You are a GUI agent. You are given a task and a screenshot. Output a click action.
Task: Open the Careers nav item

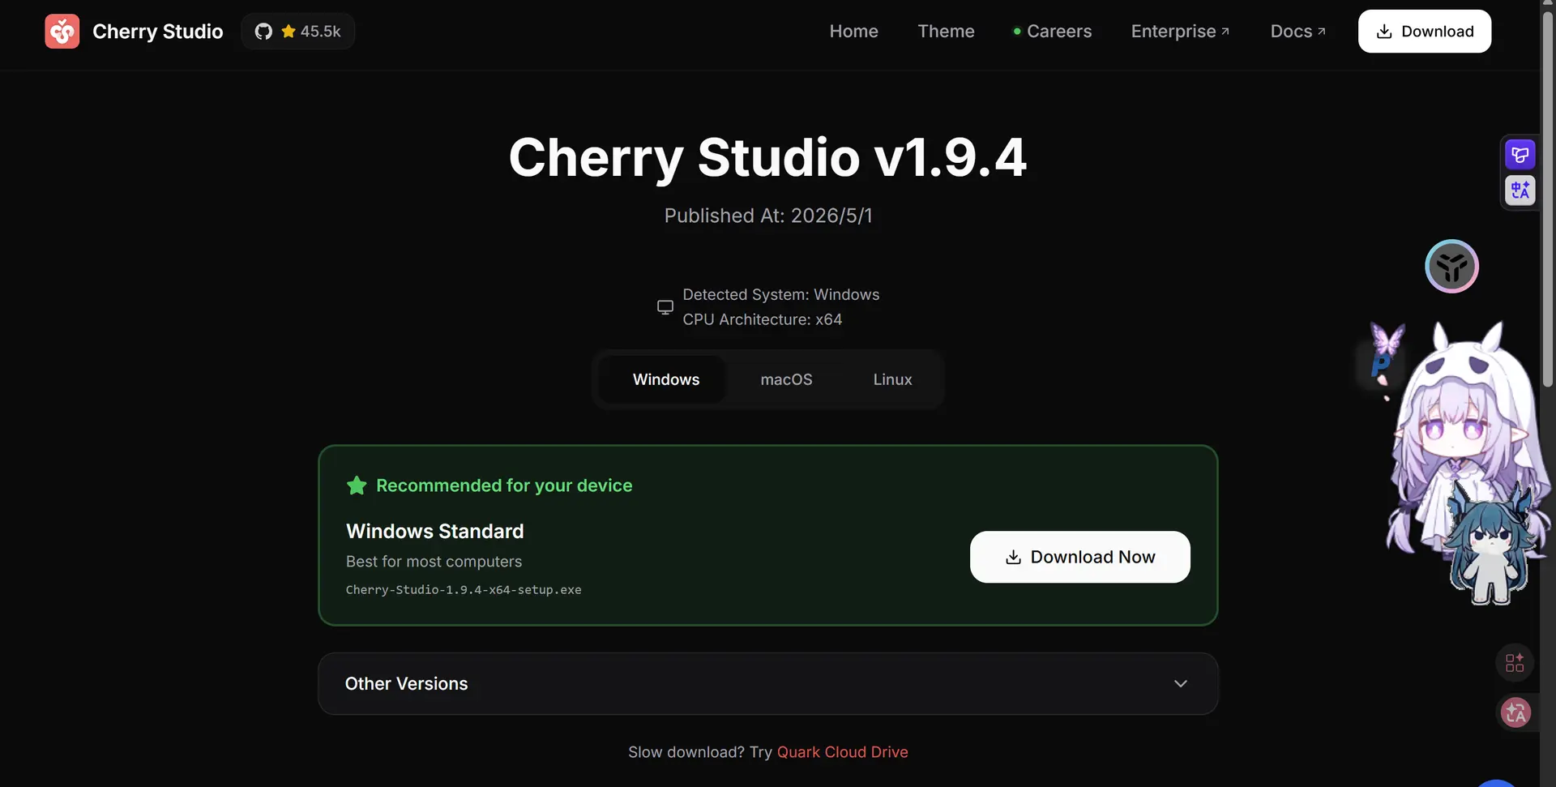[x=1052, y=32]
